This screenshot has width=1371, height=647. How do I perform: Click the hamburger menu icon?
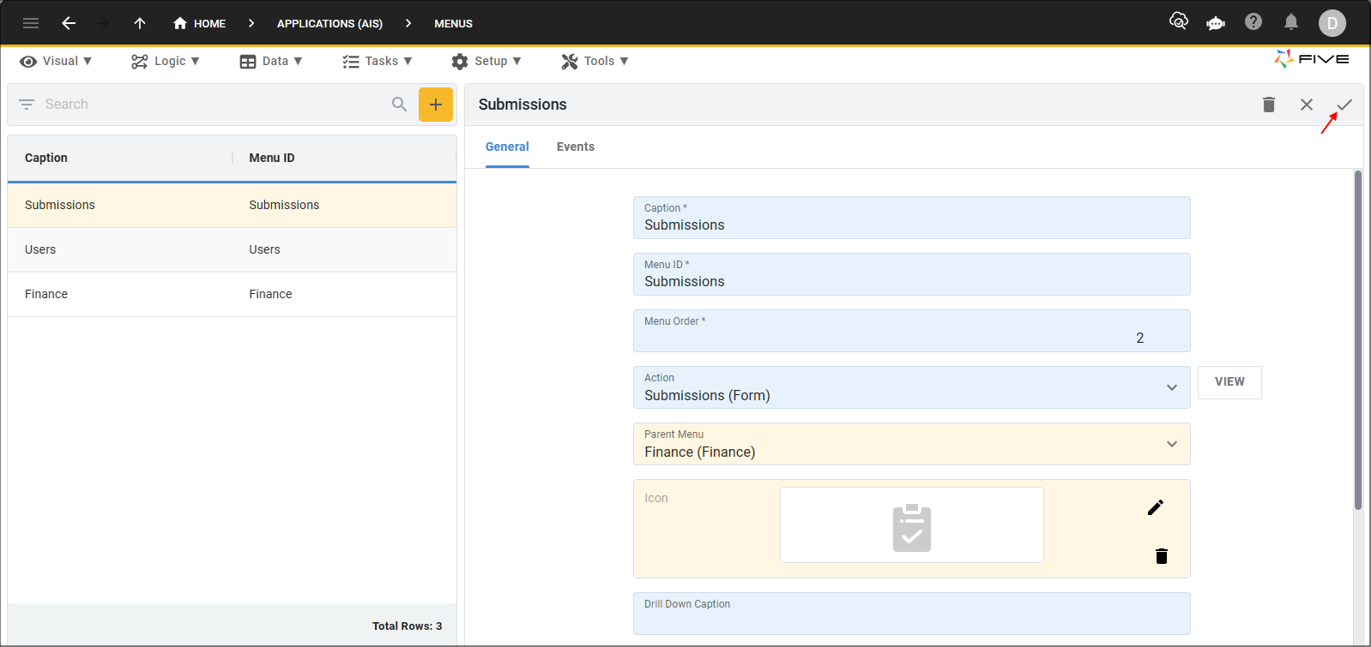[31, 23]
